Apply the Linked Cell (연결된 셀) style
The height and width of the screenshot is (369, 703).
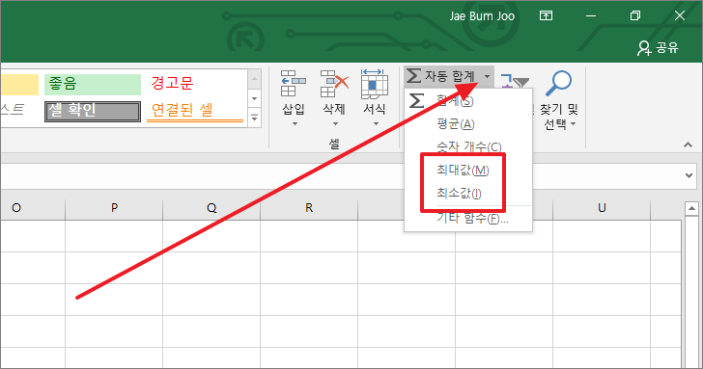[x=195, y=111]
